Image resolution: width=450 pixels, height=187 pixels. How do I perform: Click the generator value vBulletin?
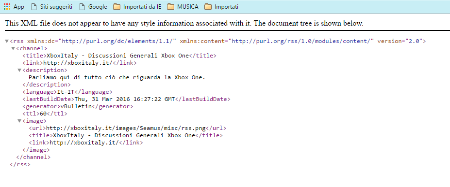click(76, 106)
